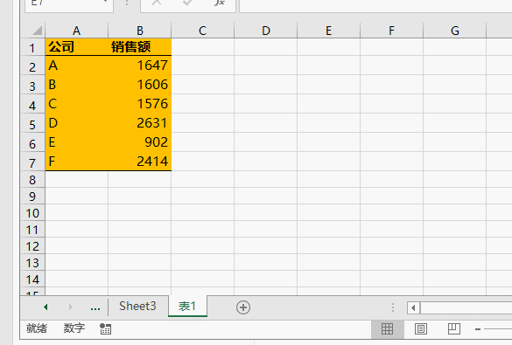
Task: Select column A header
Action: point(77,31)
